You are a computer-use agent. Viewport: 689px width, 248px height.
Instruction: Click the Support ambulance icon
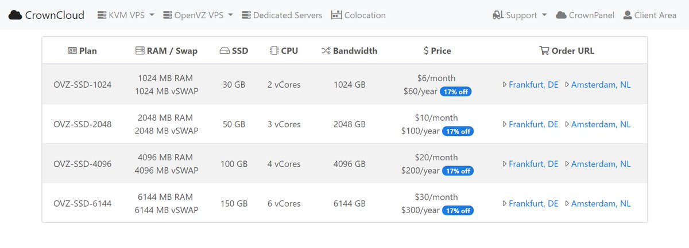[x=498, y=15]
